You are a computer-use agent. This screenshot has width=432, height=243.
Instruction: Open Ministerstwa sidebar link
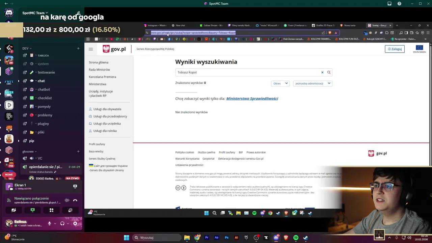click(x=98, y=84)
